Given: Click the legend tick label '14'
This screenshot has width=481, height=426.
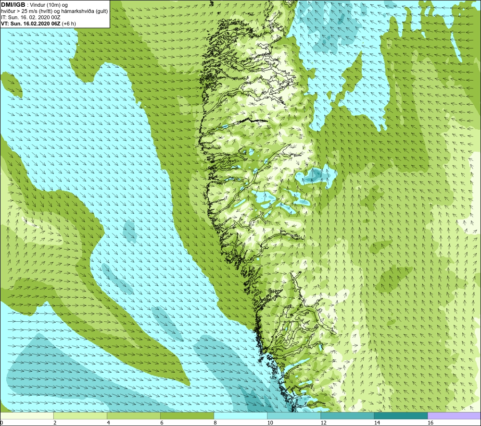Looking at the screenshot, I should 377,423.
